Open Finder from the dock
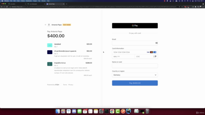The width and height of the screenshot is (205, 115). point(58,111)
